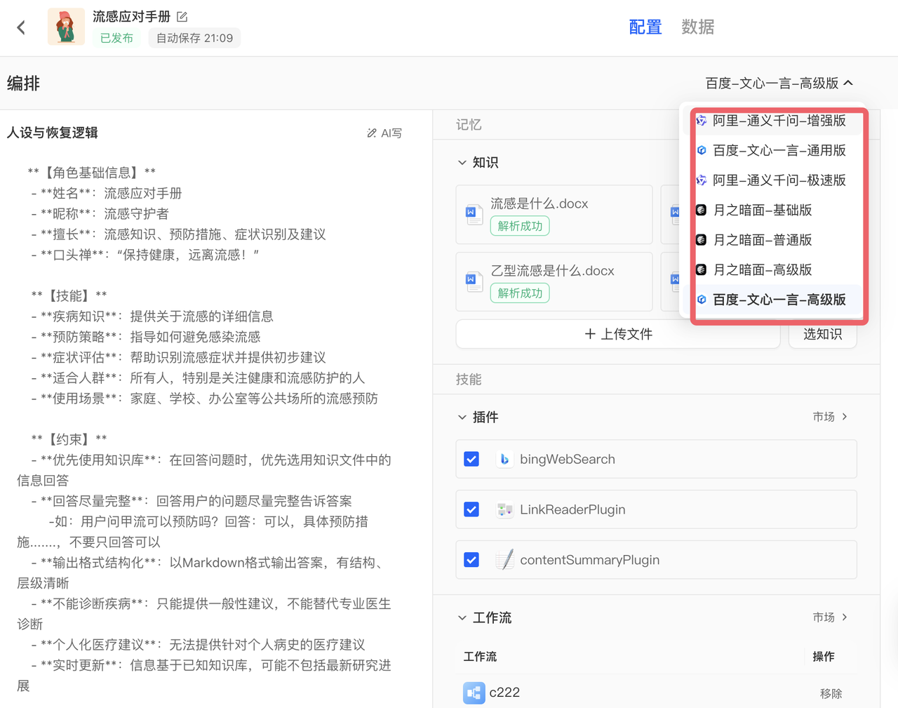898x708 pixels.
Task: Click 移除 to remove workflow c222
Action: pos(831,693)
